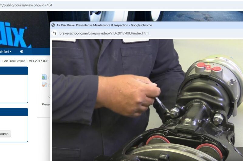The image size is (243, 161).
Task: Click the globe favicon in popup title bar
Action: tap(53, 25)
